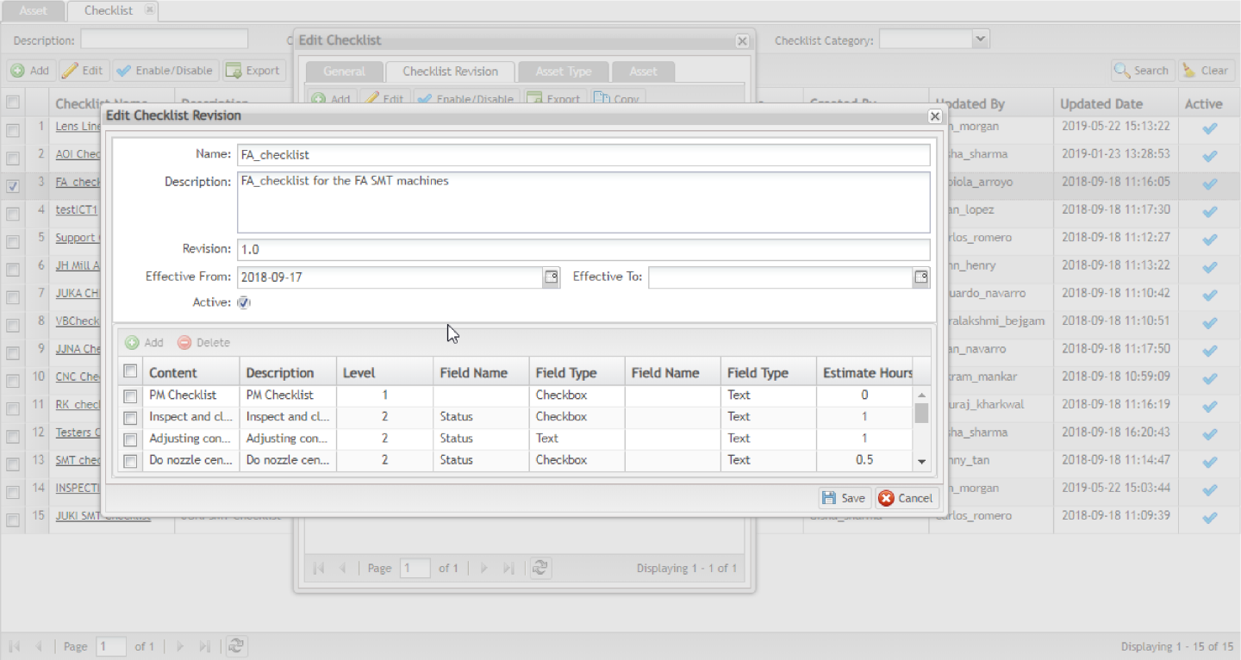This screenshot has height=660, width=1241.
Task: Switch to the Asset Type tab
Action: (x=563, y=72)
